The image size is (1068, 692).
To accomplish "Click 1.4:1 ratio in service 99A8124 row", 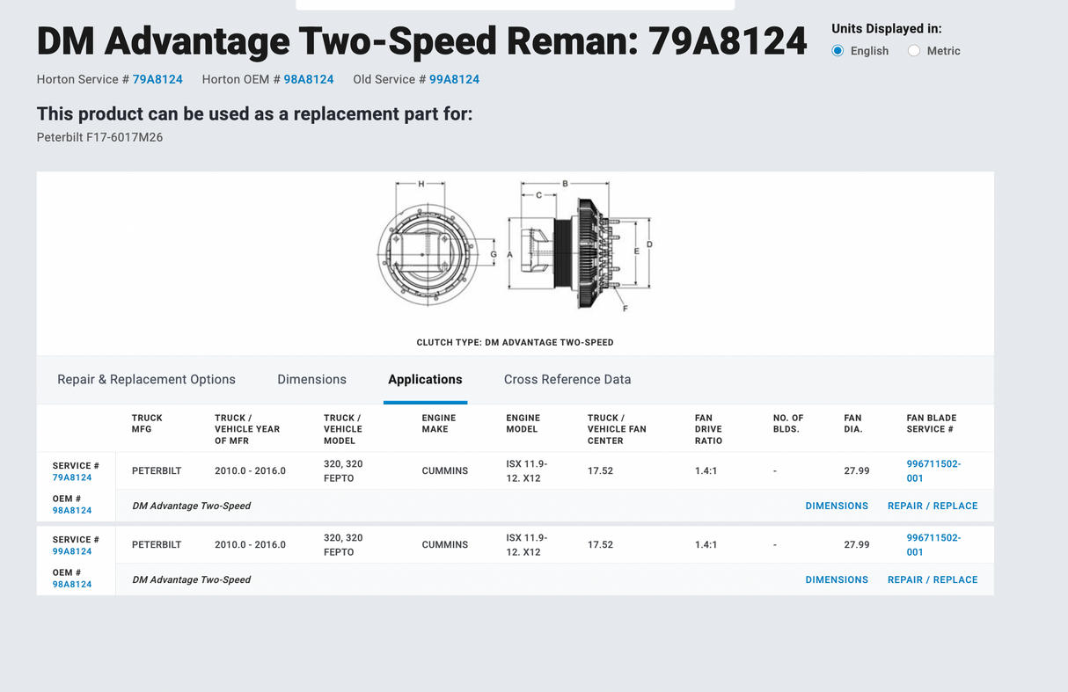I will coord(706,544).
